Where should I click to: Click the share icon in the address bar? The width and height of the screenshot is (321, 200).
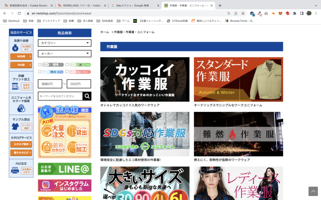236,13
